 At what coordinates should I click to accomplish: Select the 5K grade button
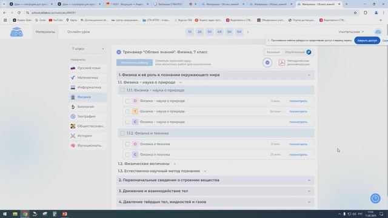(229, 32)
